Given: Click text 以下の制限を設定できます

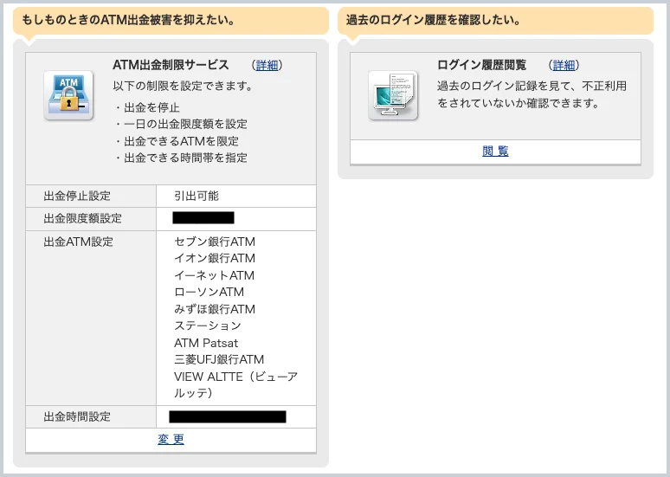Looking at the screenshot, I should 183,86.
